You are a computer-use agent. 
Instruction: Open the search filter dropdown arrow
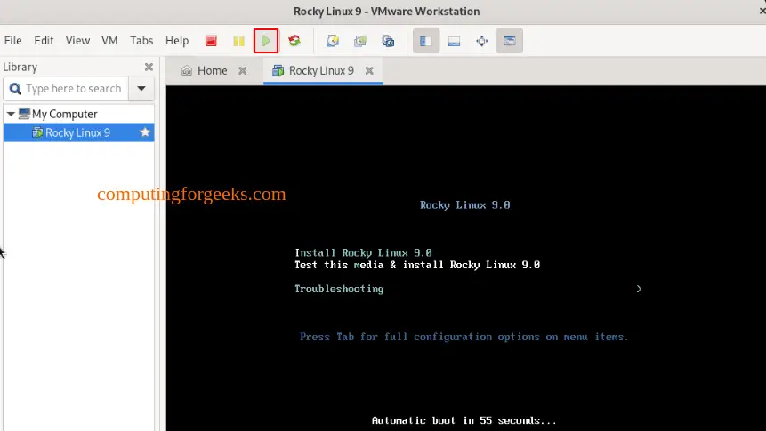tap(141, 88)
